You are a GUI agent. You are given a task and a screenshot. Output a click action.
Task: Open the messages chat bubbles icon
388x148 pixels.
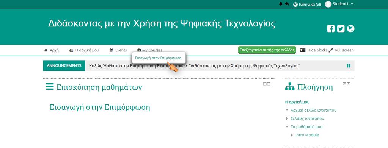(x=287, y=4)
